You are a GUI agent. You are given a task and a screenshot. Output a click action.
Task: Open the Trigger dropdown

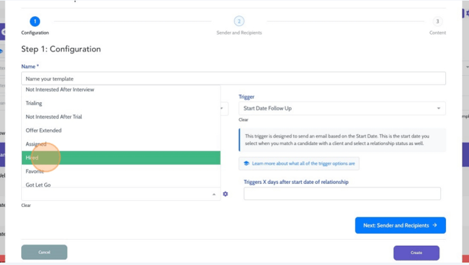click(342, 108)
